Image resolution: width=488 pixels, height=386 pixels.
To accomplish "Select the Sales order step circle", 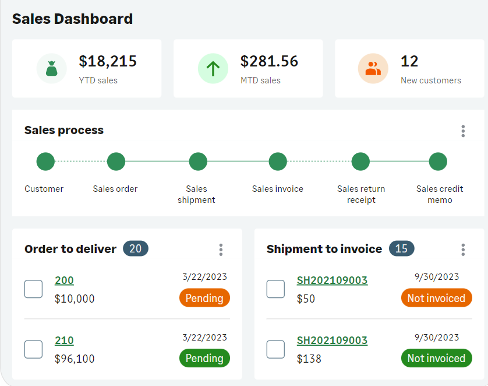I will 116,162.
